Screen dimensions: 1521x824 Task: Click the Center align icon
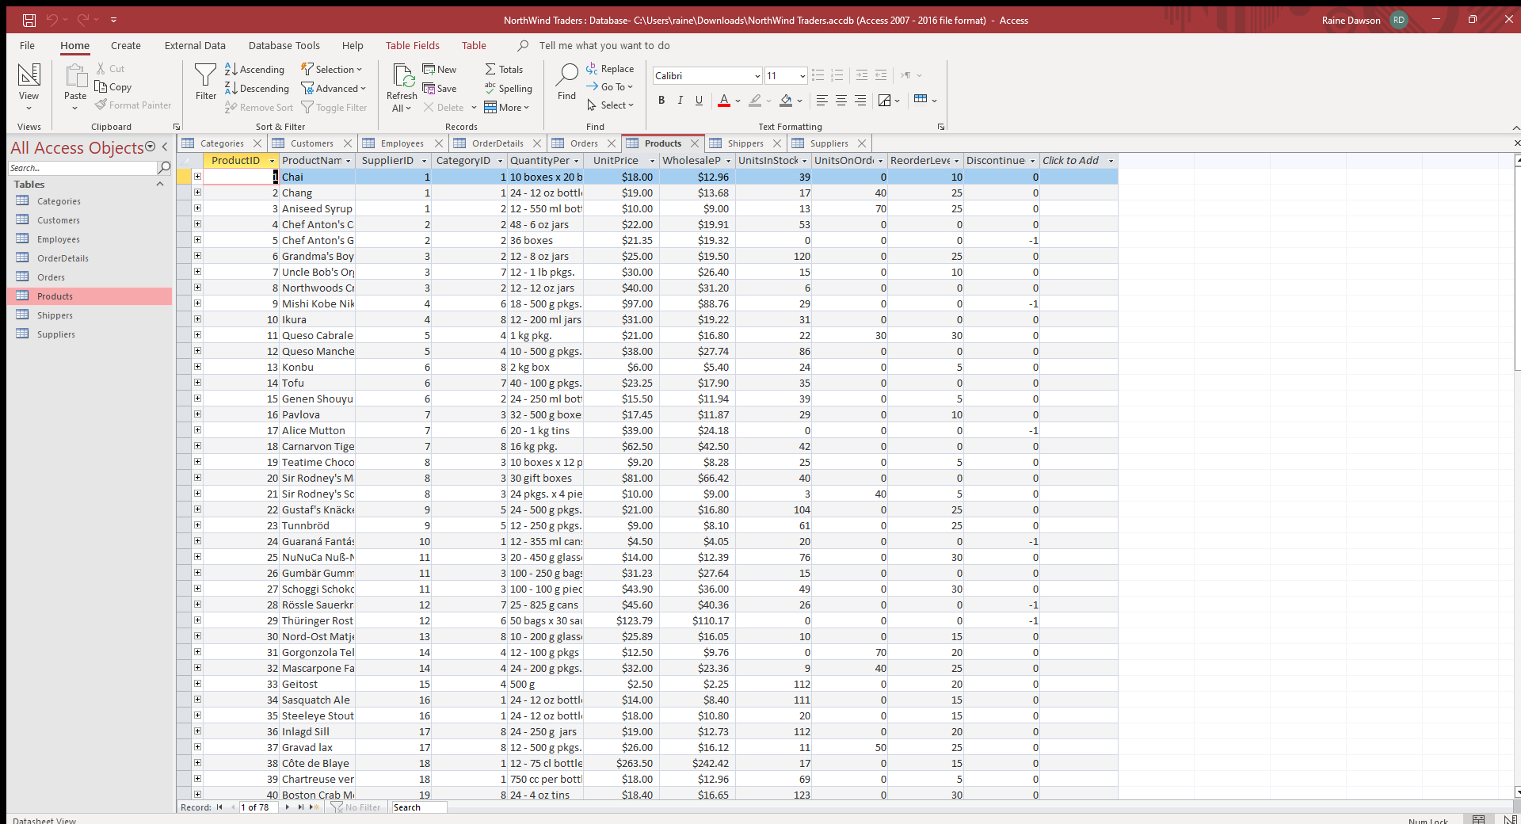pos(841,101)
